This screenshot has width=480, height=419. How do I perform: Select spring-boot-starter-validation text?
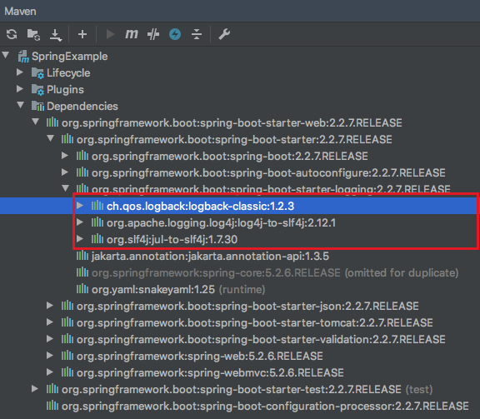pos(261,339)
